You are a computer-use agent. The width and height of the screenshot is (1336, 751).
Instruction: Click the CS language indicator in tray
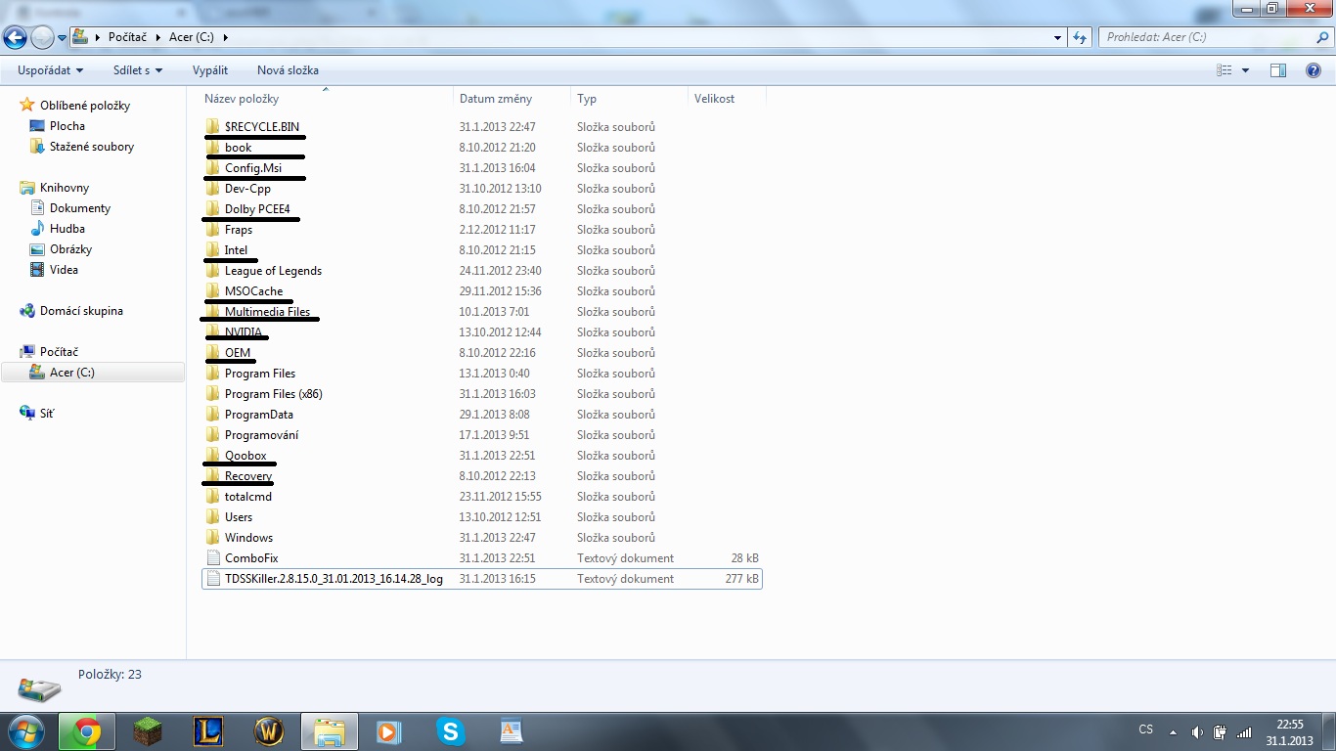pyautogui.click(x=1146, y=729)
